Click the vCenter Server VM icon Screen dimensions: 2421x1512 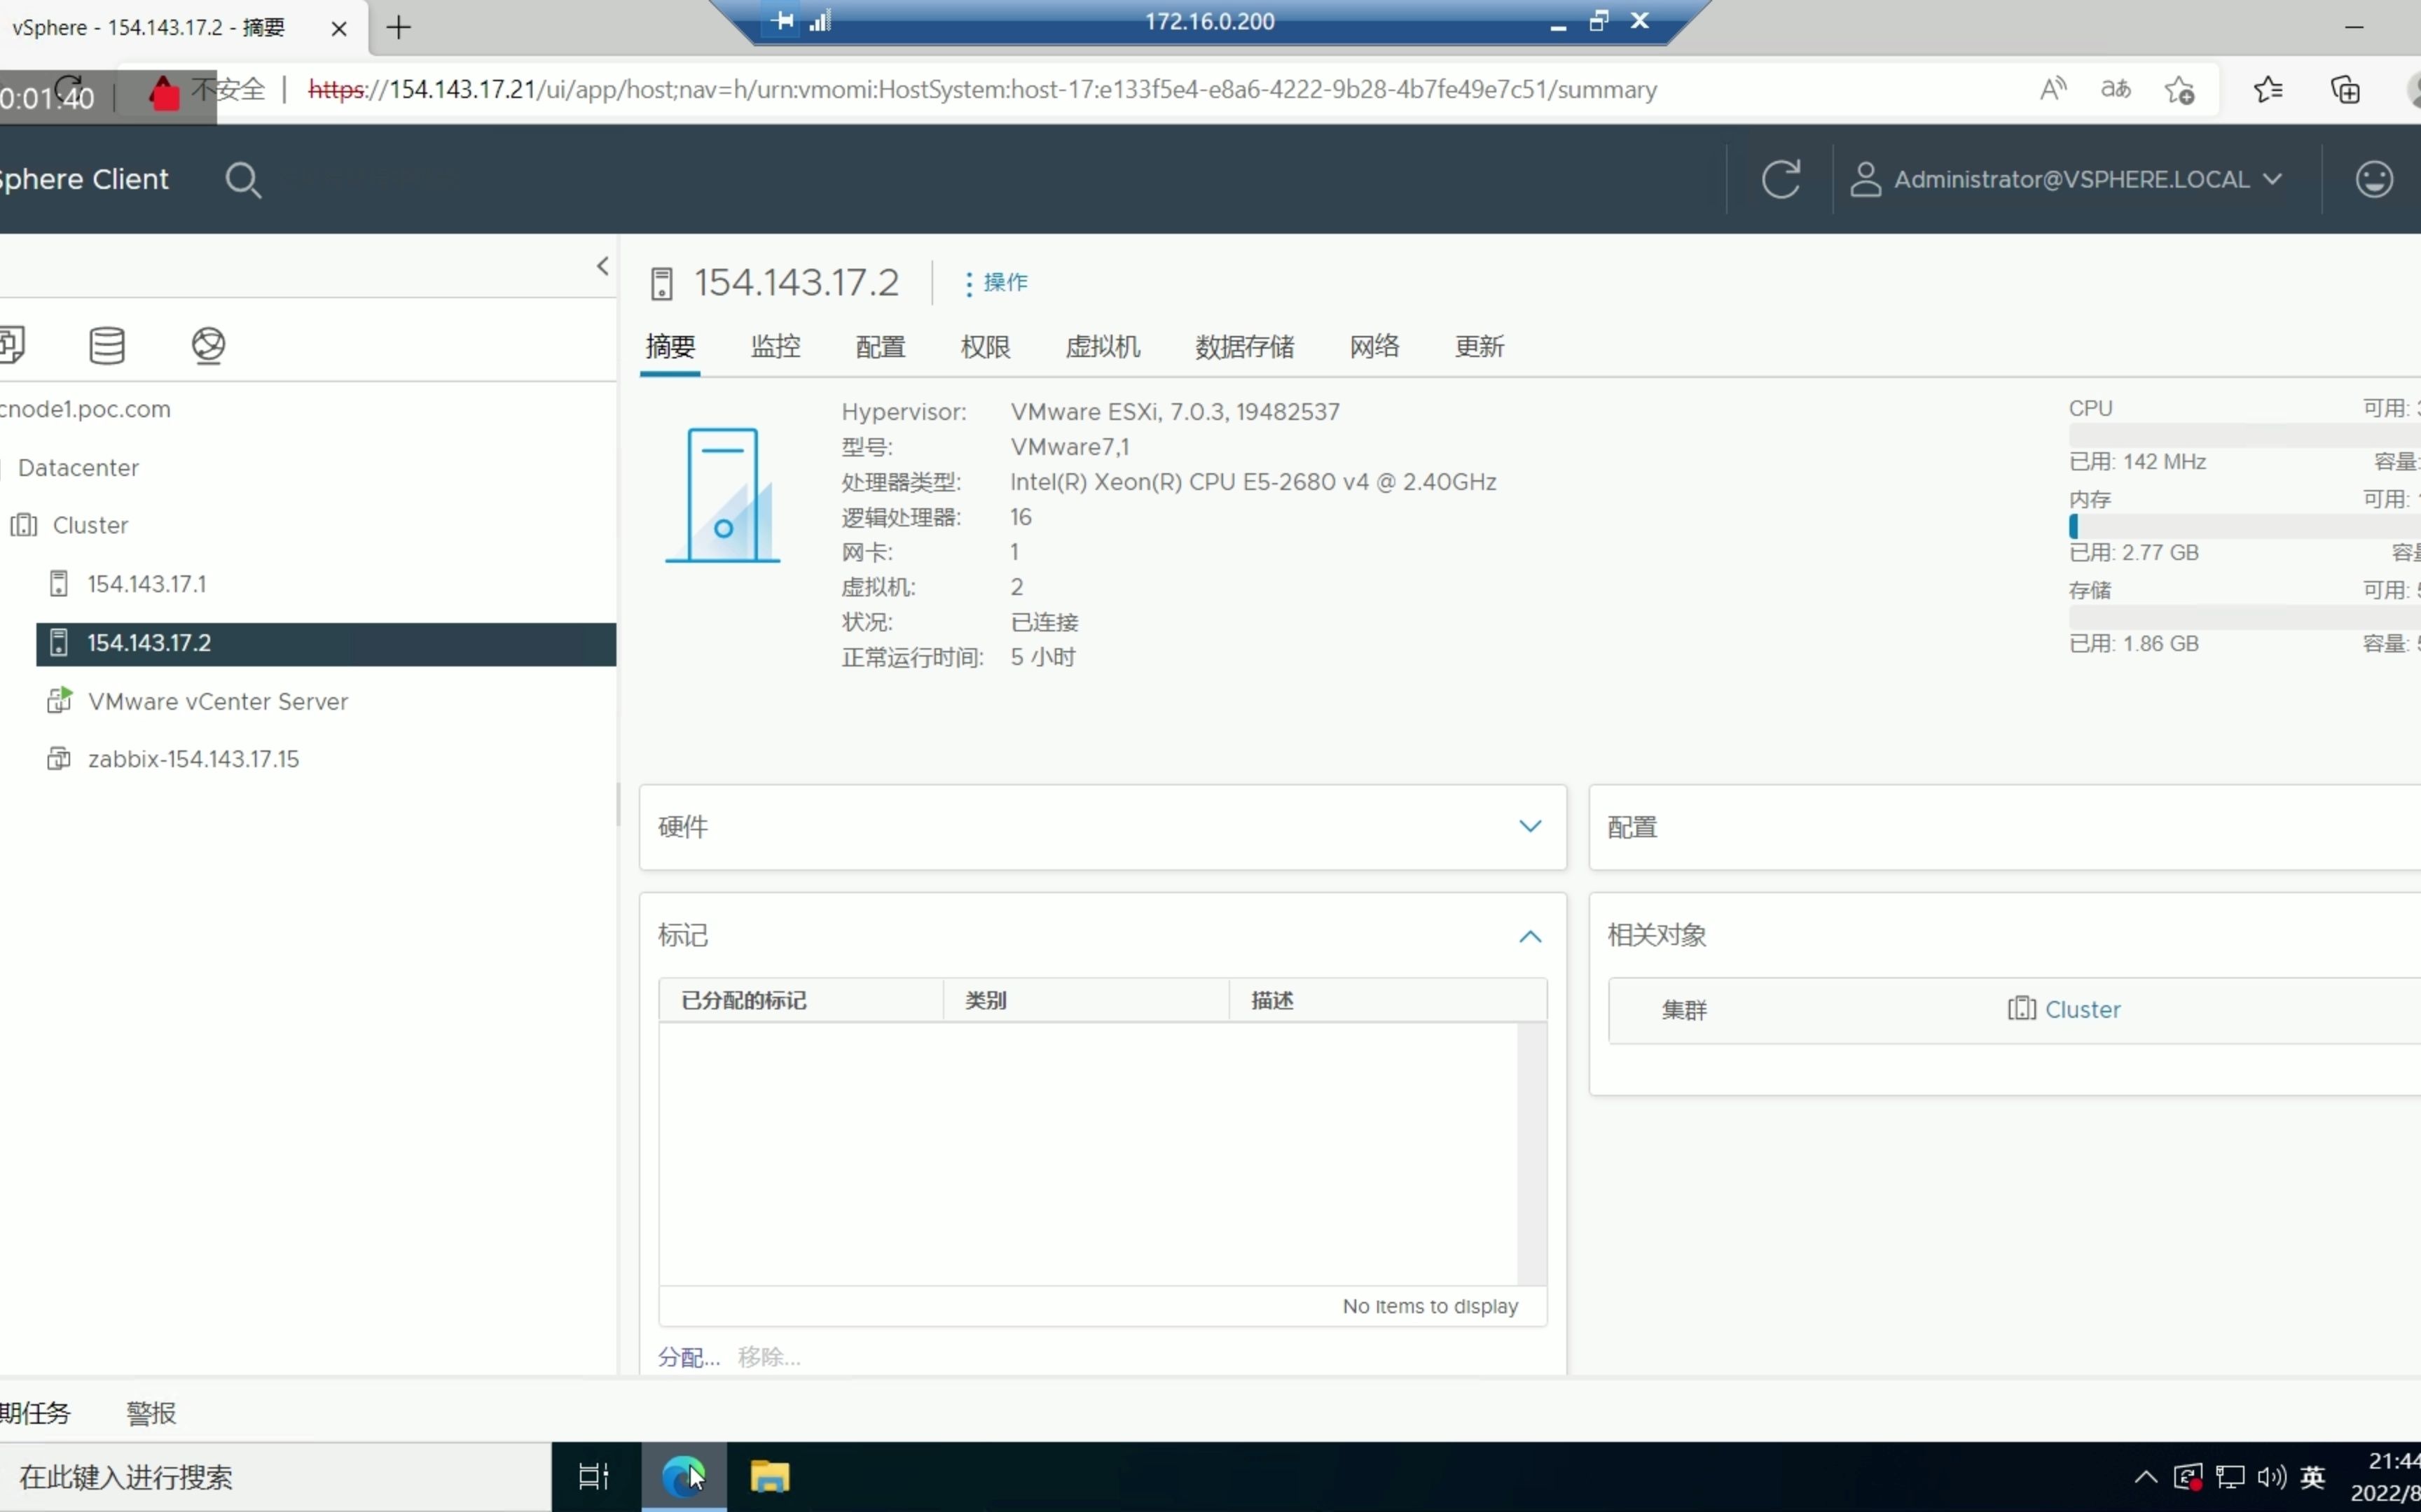(59, 701)
